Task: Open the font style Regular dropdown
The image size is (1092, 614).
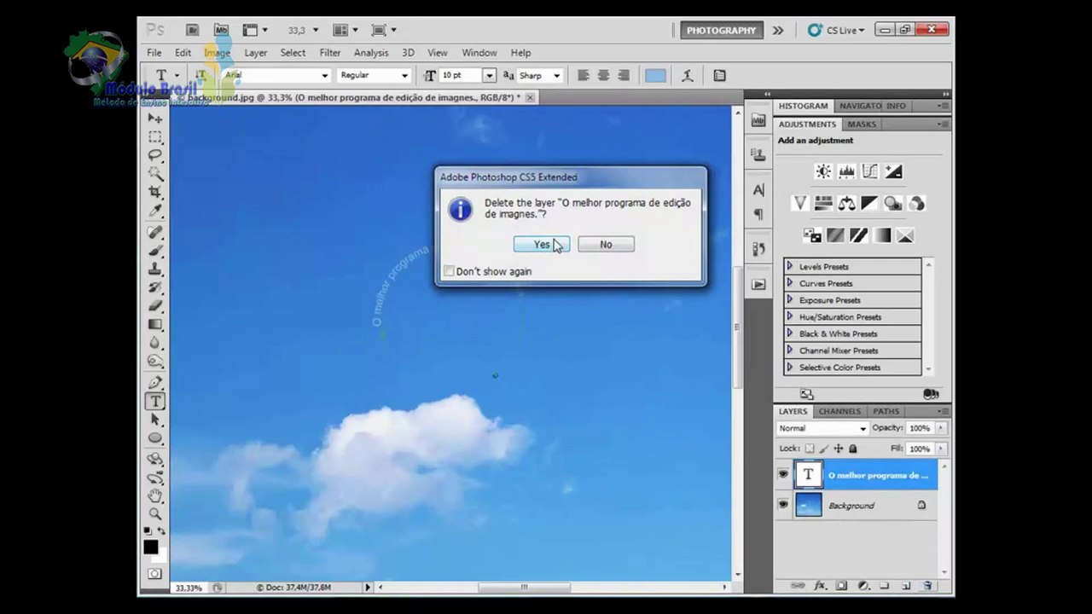Action: [x=404, y=75]
